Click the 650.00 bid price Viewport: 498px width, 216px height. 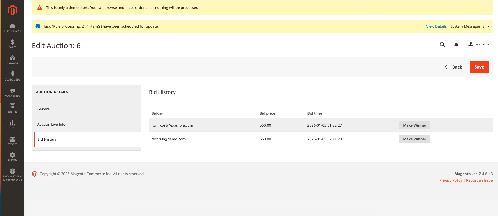(265, 139)
